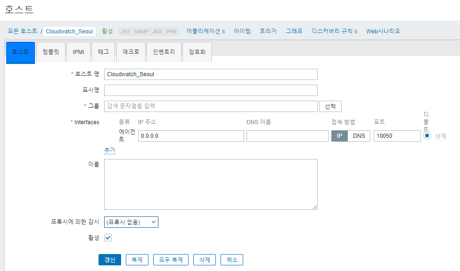Switch to the 태그 tab
This screenshot has height=271, width=460.
103,52
